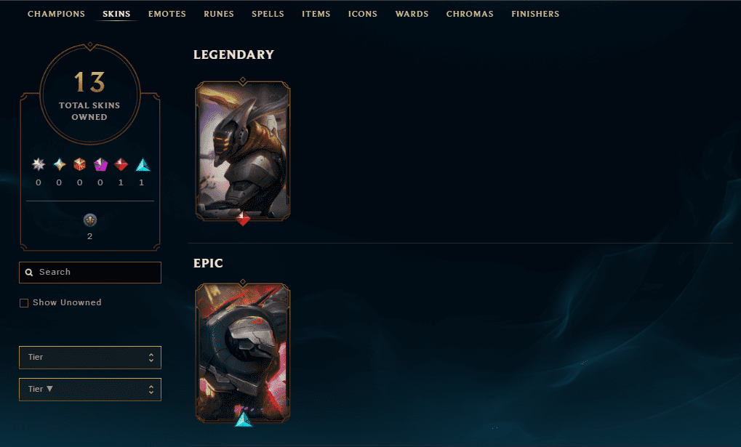This screenshot has width=741, height=447.
Task: Enable the Show Unowned checkbox
Action: [23, 303]
